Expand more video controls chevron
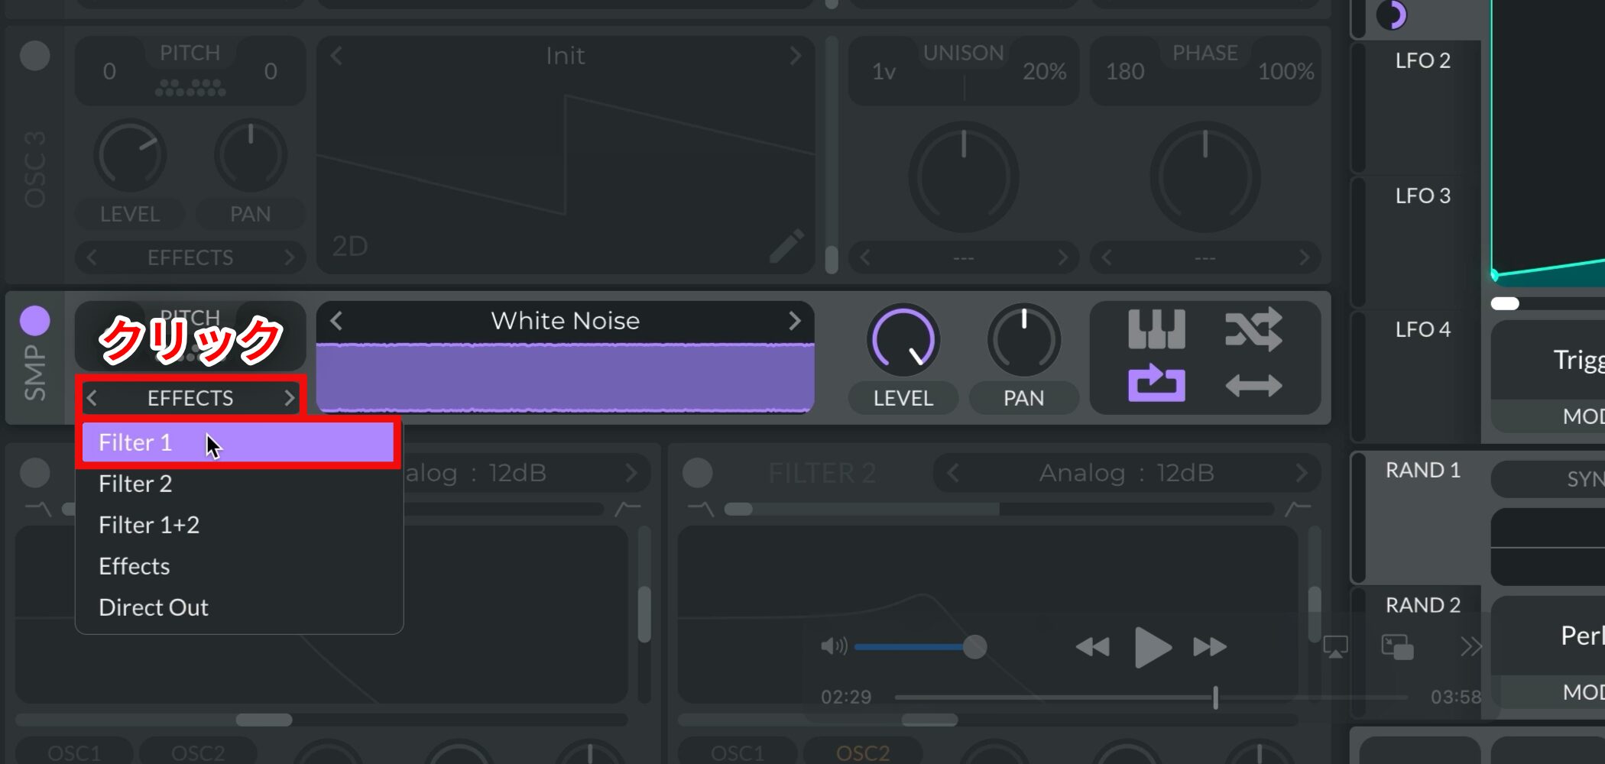1605x764 pixels. (x=1470, y=647)
